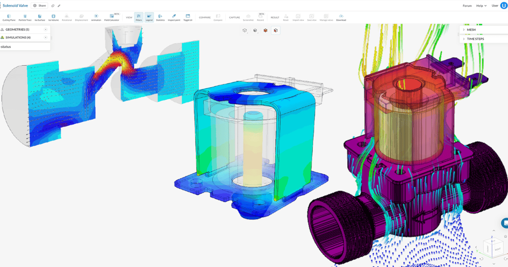The width and height of the screenshot is (508, 267).
Task: Open the Statistics view
Action: coord(160,17)
